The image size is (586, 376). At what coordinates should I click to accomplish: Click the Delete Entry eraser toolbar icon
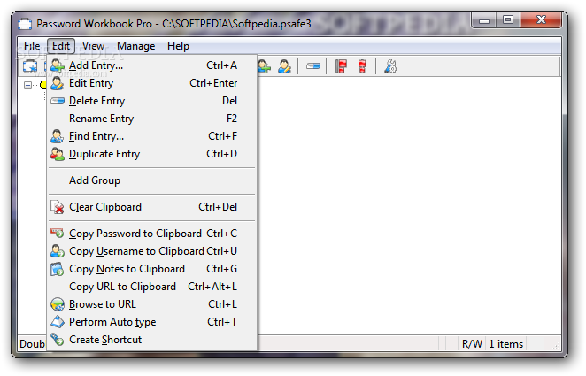[x=313, y=67]
